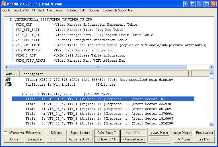Click the Prévisualiser button
Viewport: 218px width, 147px height.
point(204,133)
